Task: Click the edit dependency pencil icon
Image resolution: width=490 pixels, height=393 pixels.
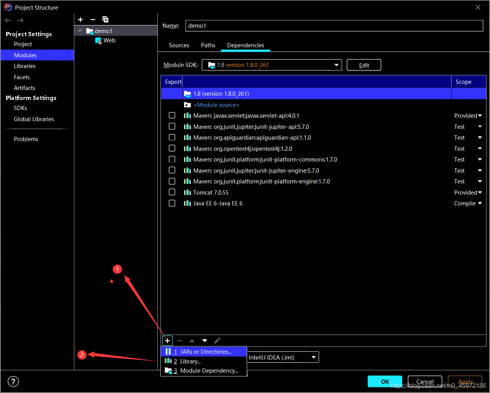Action: (x=217, y=341)
